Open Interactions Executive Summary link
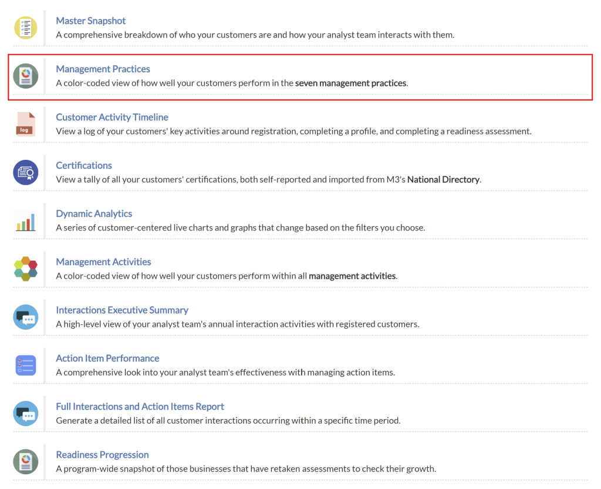Screen dimensions: 601x489 coord(122,310)
